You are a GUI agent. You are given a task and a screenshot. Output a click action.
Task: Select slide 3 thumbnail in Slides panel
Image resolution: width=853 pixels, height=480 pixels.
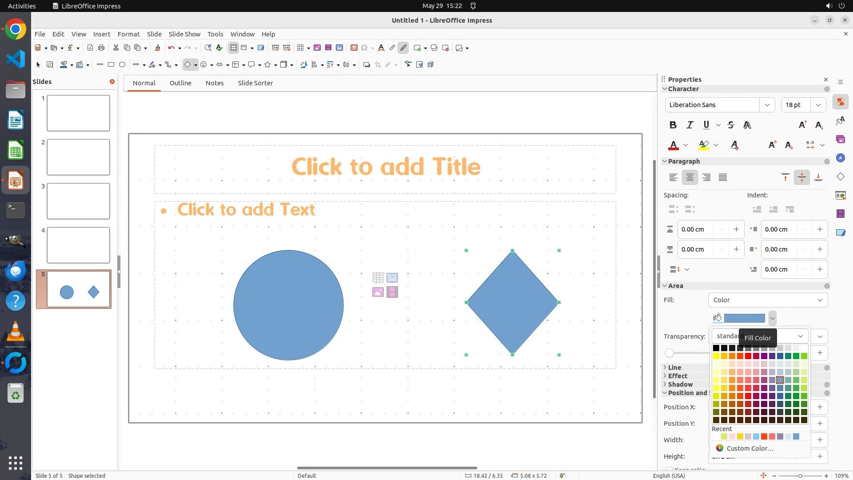tap(78, 201)
